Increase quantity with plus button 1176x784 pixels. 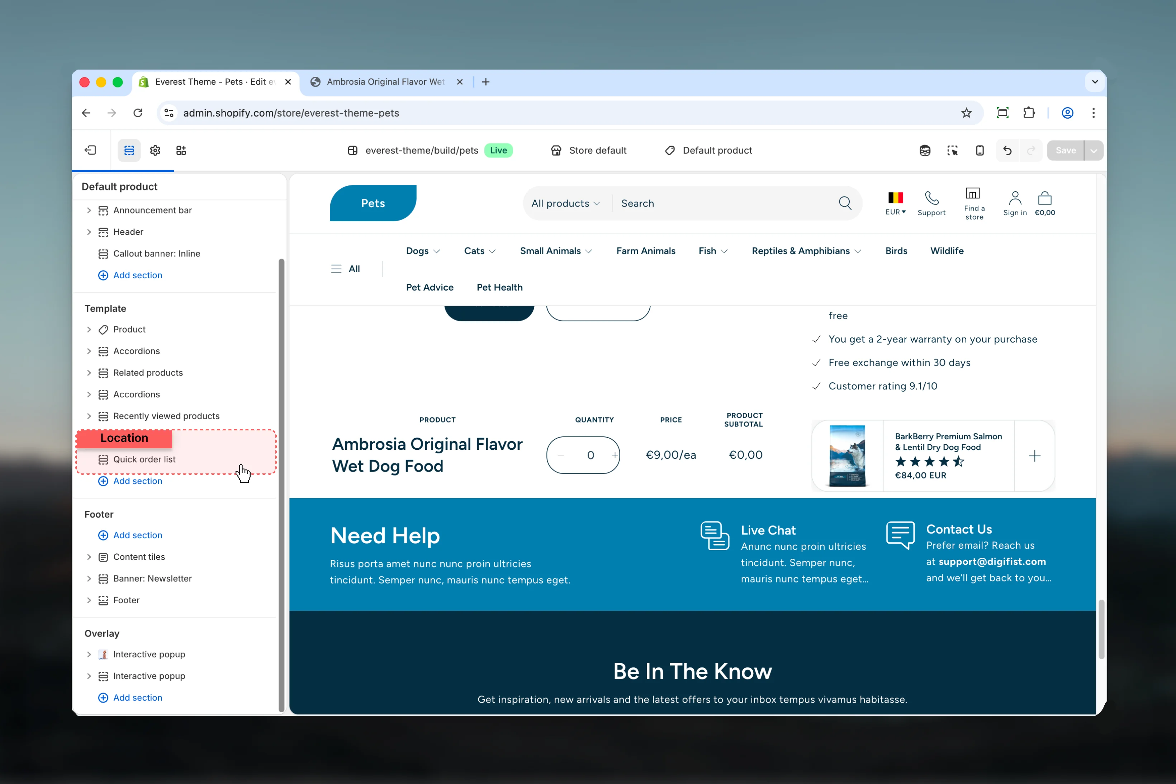tap(614, 455)
